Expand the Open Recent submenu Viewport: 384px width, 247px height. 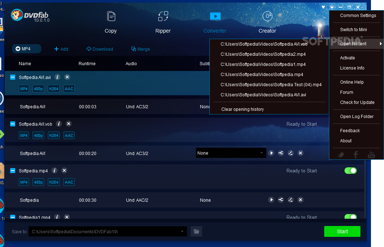[x=356, y=44]
